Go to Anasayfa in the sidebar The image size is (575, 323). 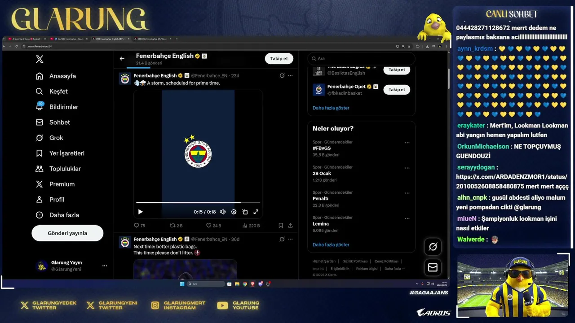pyautogui.click(x=56, y=76)
